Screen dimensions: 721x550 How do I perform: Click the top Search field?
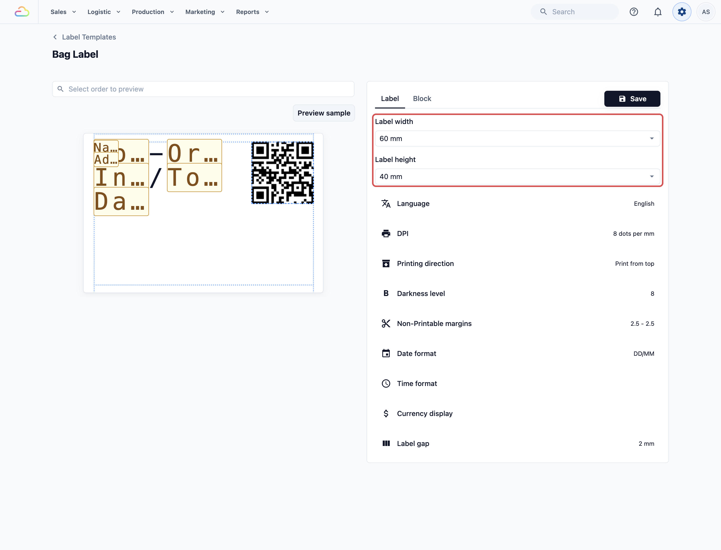pos(575,12)
